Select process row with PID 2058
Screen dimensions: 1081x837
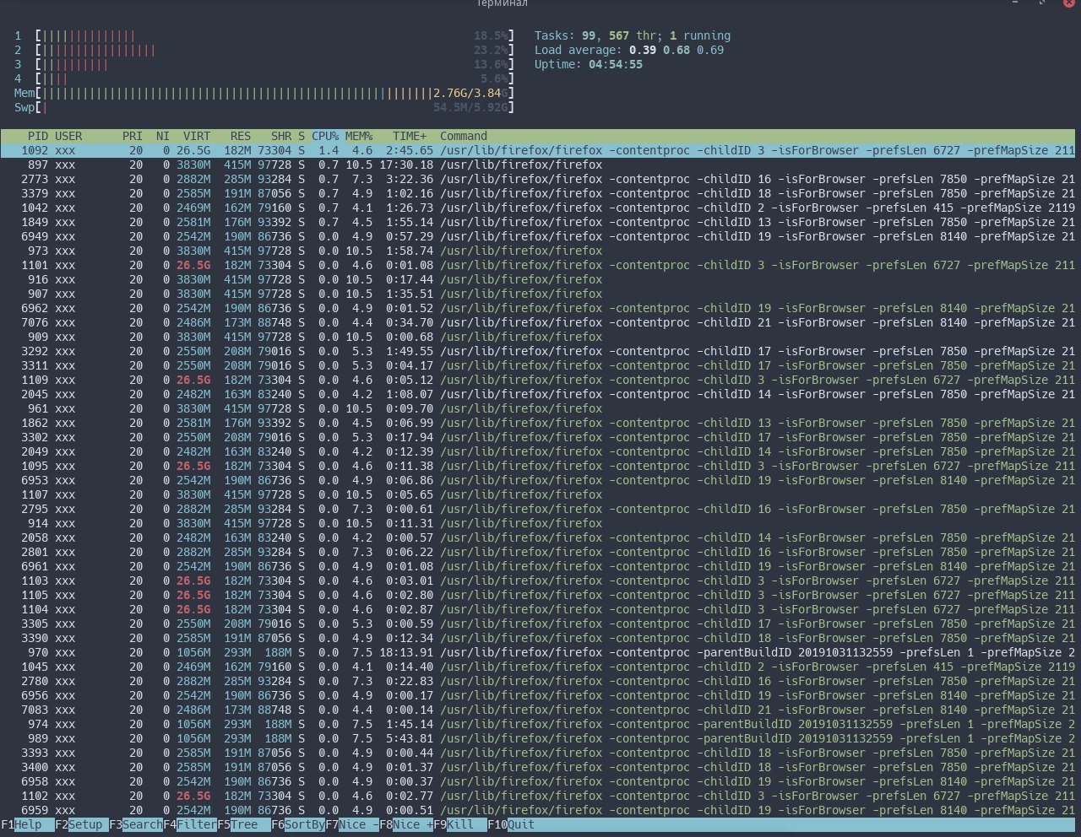[538, 537]
